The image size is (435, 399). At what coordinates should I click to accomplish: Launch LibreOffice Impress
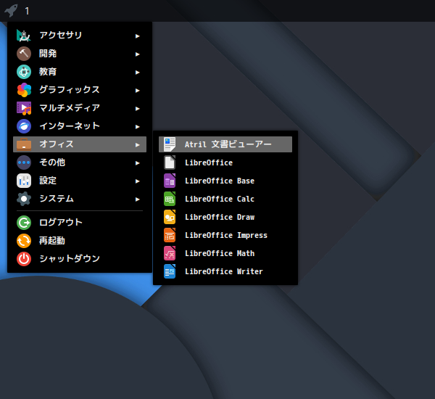click(225, 235)
